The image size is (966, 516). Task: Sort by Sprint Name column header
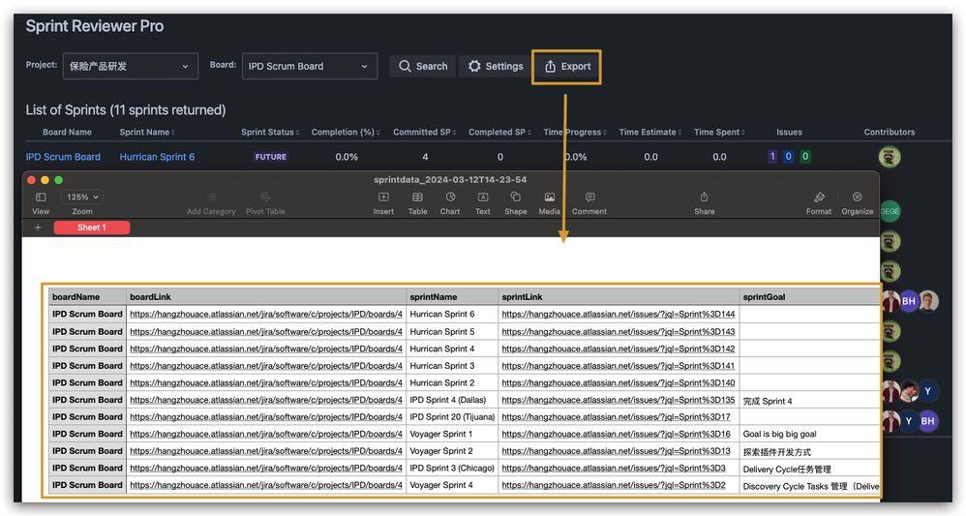(x=147, y=132)
